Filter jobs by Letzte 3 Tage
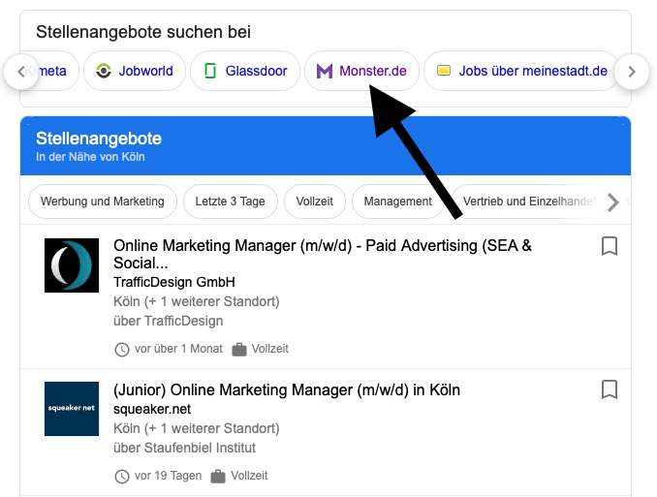This screenshot has width=657, height=497. coord(230,202)
